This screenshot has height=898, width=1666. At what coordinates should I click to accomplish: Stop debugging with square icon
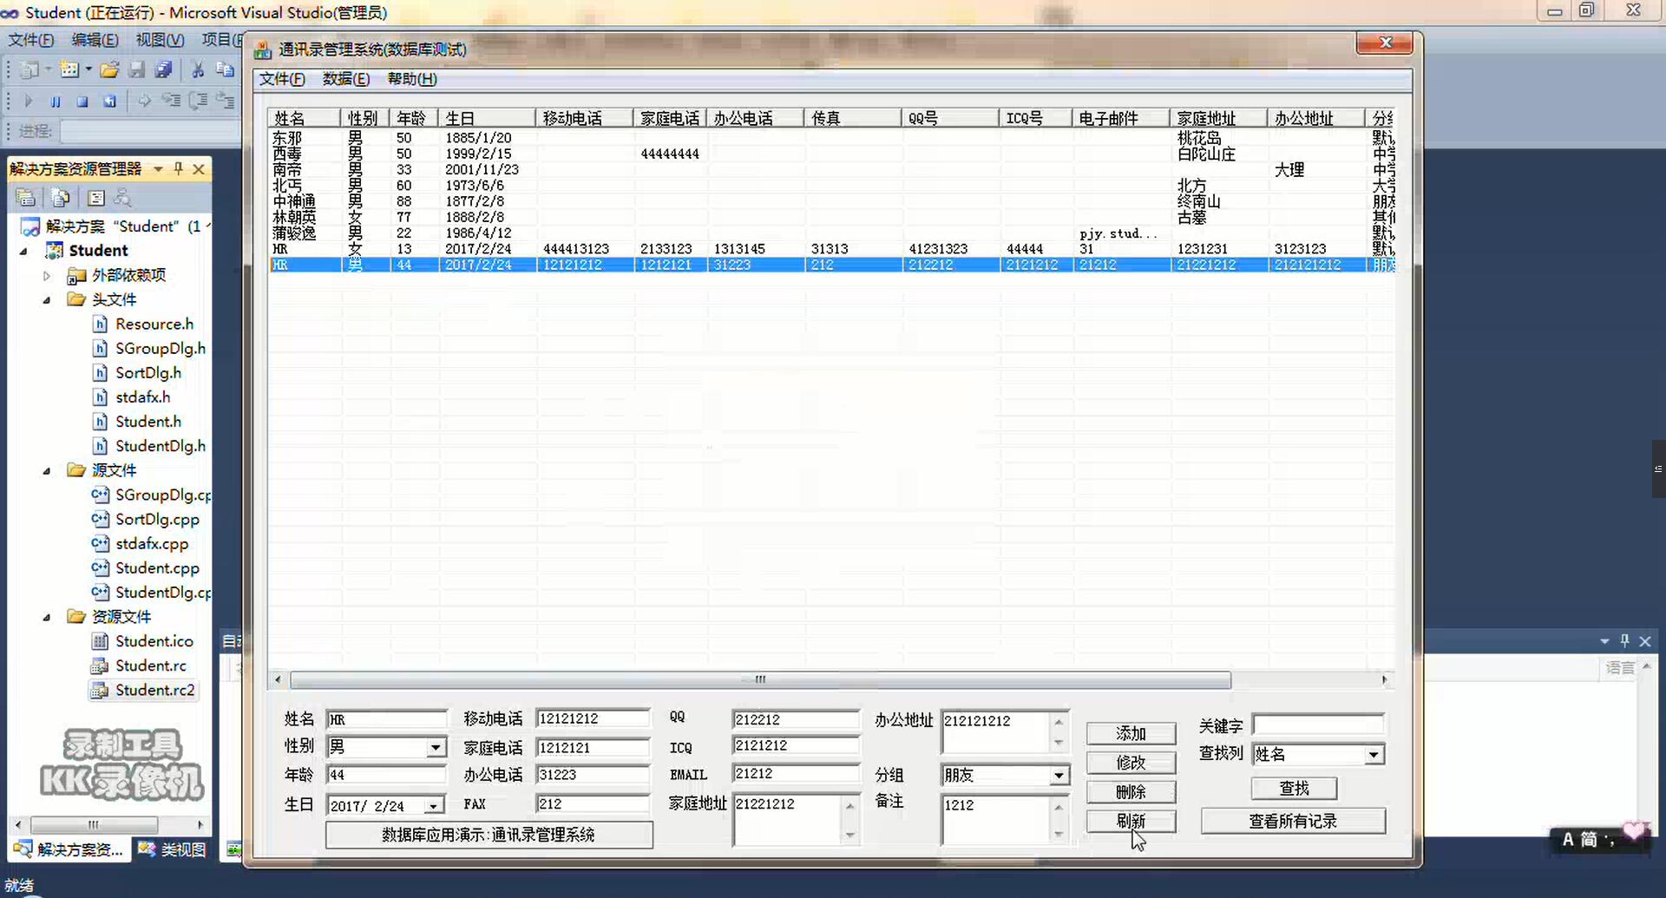pyautogui.click(x=82, y=101)
